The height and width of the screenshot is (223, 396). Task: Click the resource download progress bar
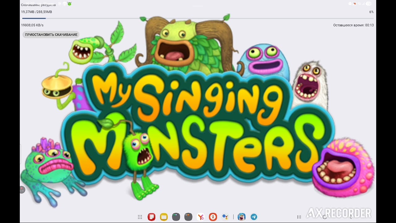[198, 19]
